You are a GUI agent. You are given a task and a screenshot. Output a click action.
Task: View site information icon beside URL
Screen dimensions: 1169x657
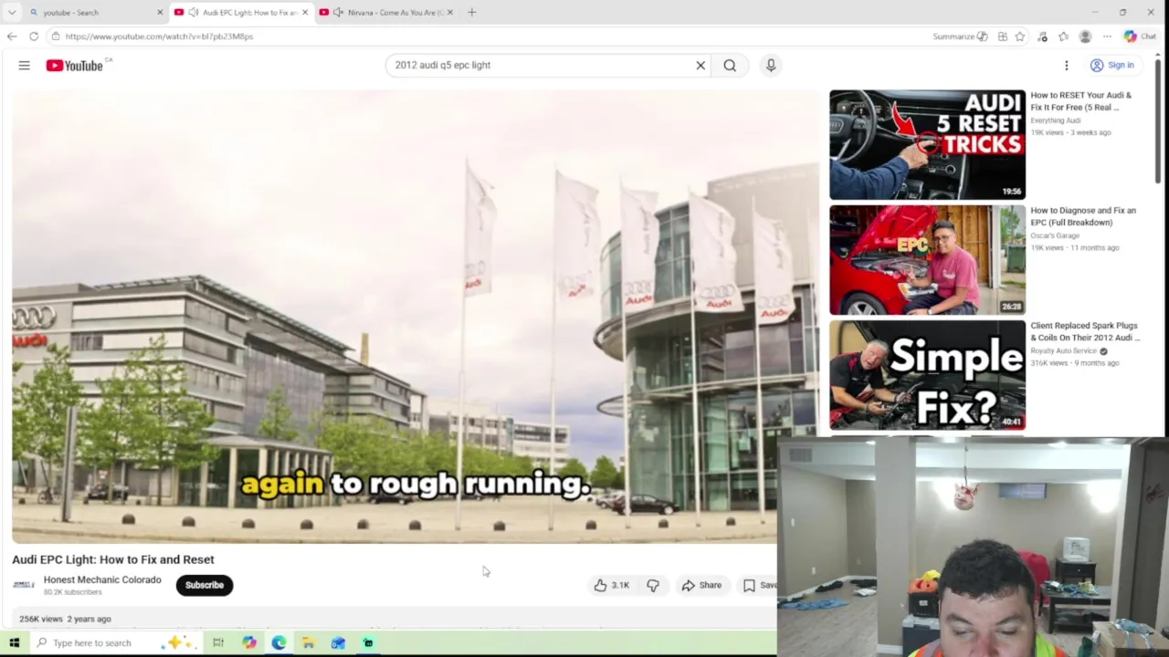(56, 36)
